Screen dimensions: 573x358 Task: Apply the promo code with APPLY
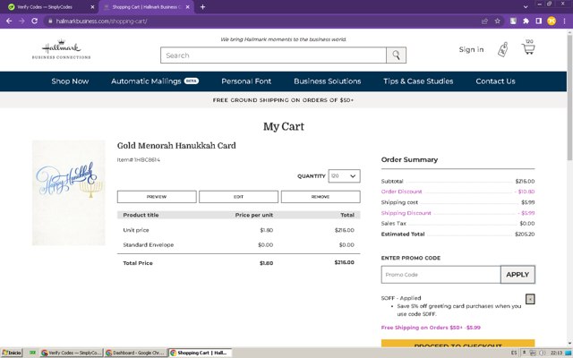(517, 275)
